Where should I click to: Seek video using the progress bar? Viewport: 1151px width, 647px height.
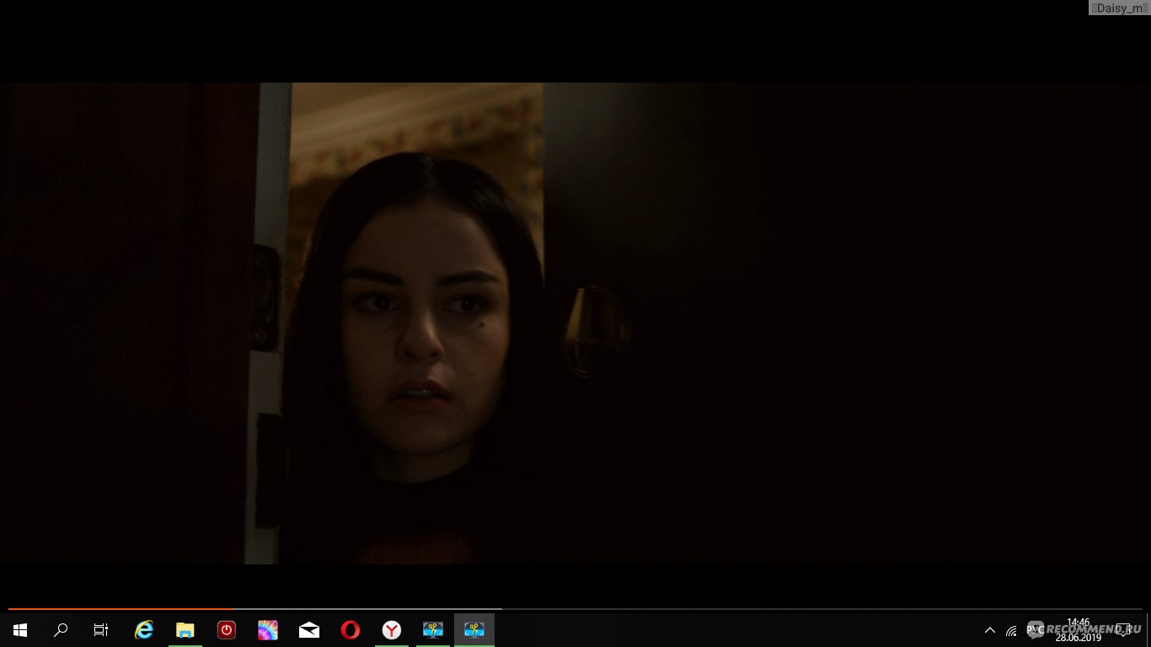575,608
